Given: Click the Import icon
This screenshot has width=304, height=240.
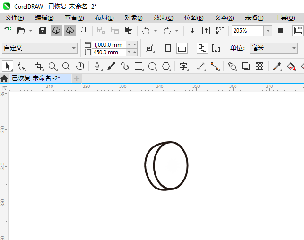Looking at the screenshot, I should 192,31.
